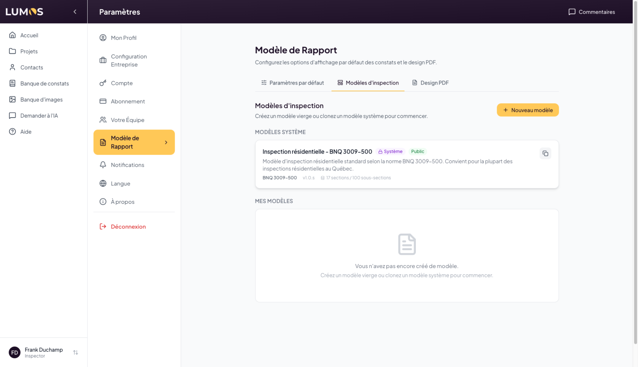Open the Commentaires feedback panel

[x=591, y=12]
